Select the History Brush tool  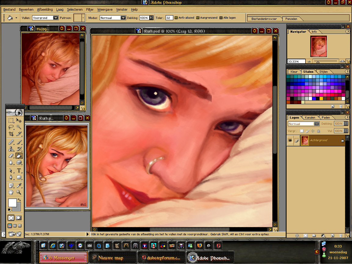pyautogui.click(x=19, y=149)
